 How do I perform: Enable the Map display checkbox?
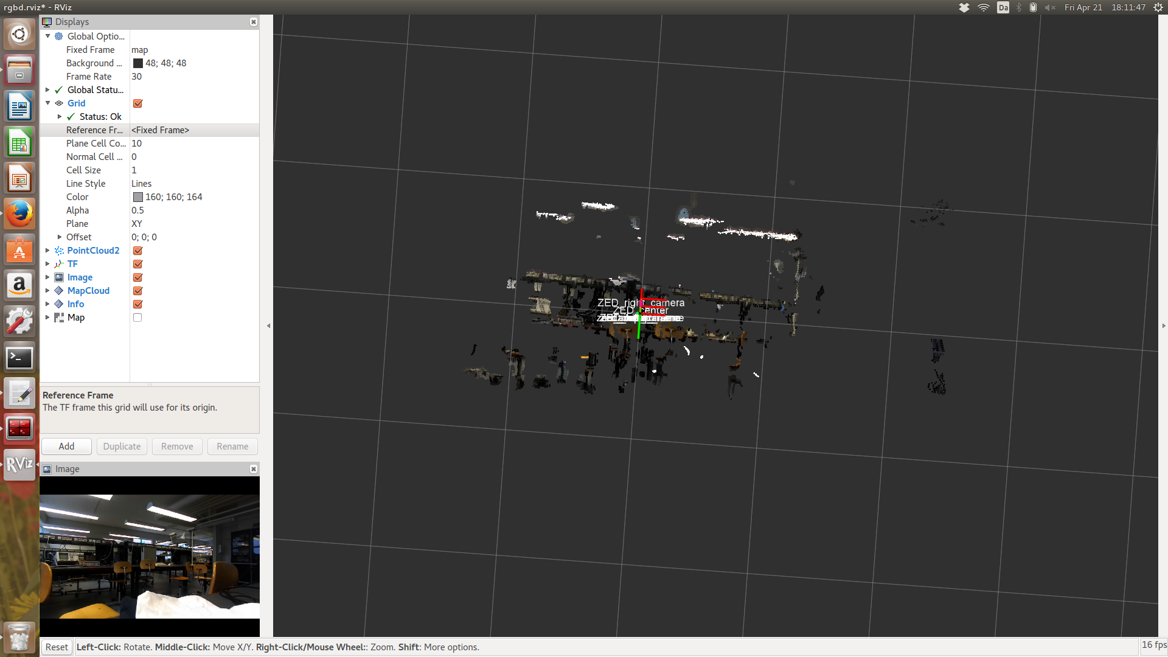pos(137,318)
